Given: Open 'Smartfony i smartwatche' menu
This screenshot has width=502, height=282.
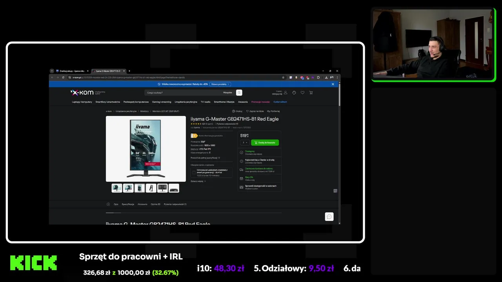Looking at the screenshot, I should (108, 102).
